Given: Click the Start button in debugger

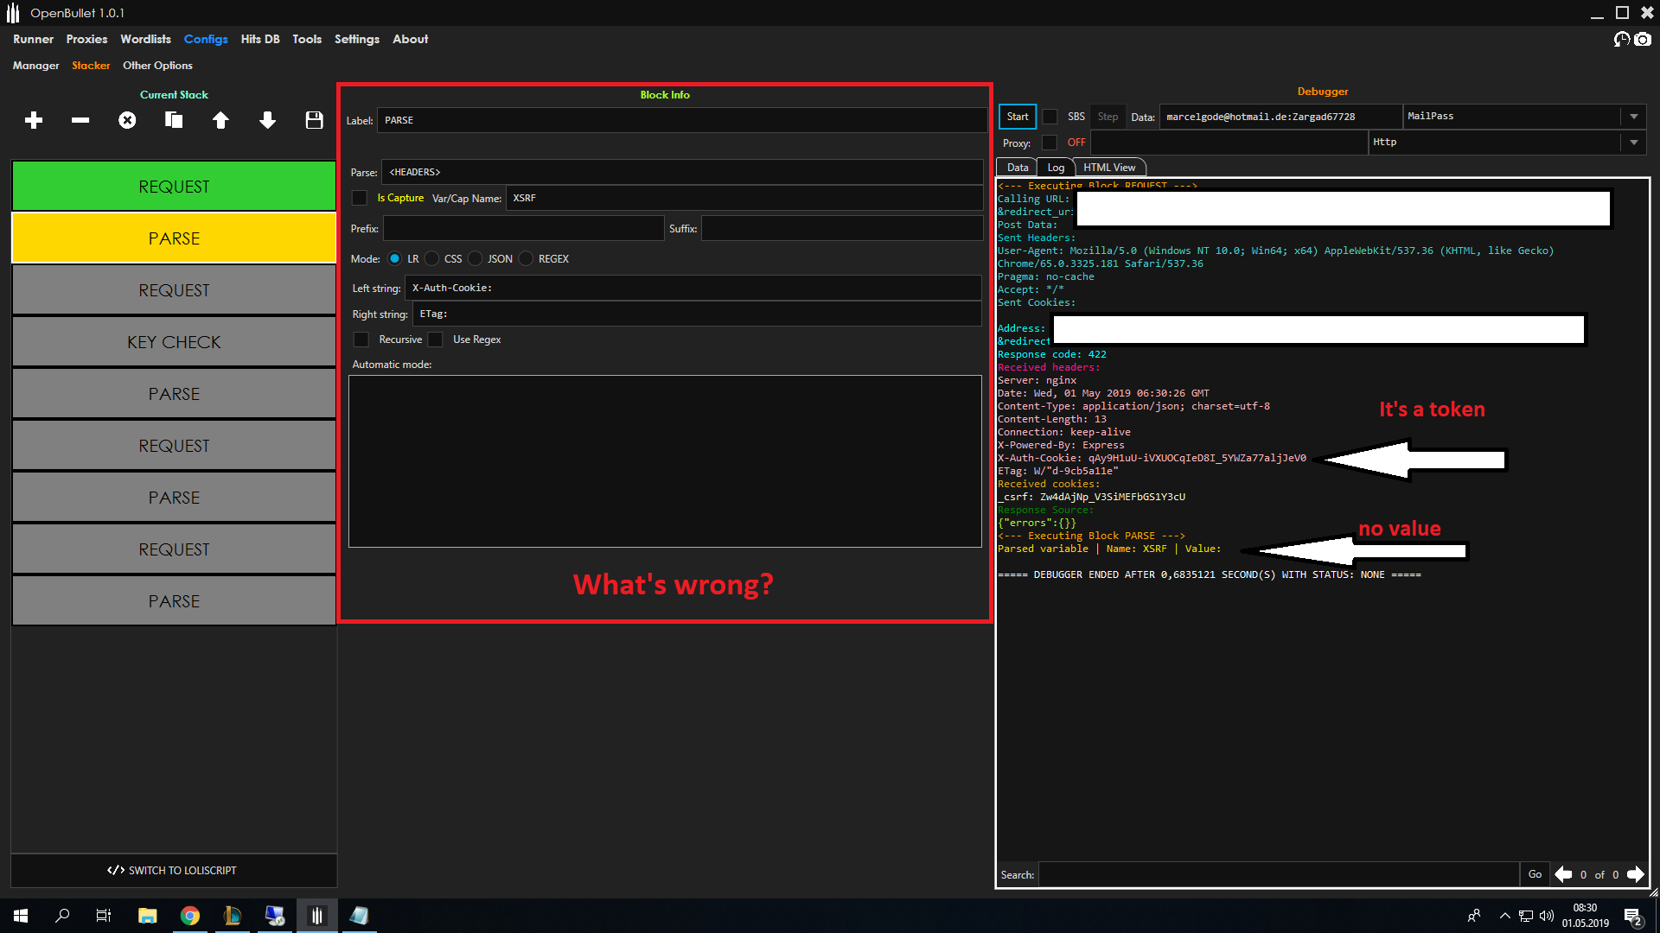Looking at the screenshot, I should [1017, 115].
